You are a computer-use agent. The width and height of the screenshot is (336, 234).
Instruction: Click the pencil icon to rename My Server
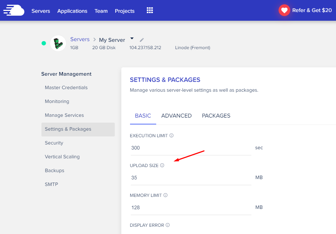[142, 40]
